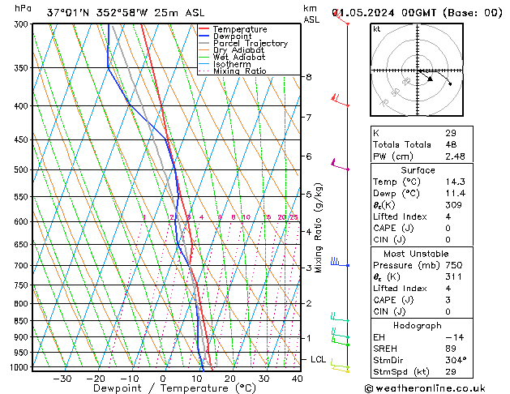Click the red wind barb at 300 hPa
Viewport: 510px width, 394px height.
click(x=344, y=19)
